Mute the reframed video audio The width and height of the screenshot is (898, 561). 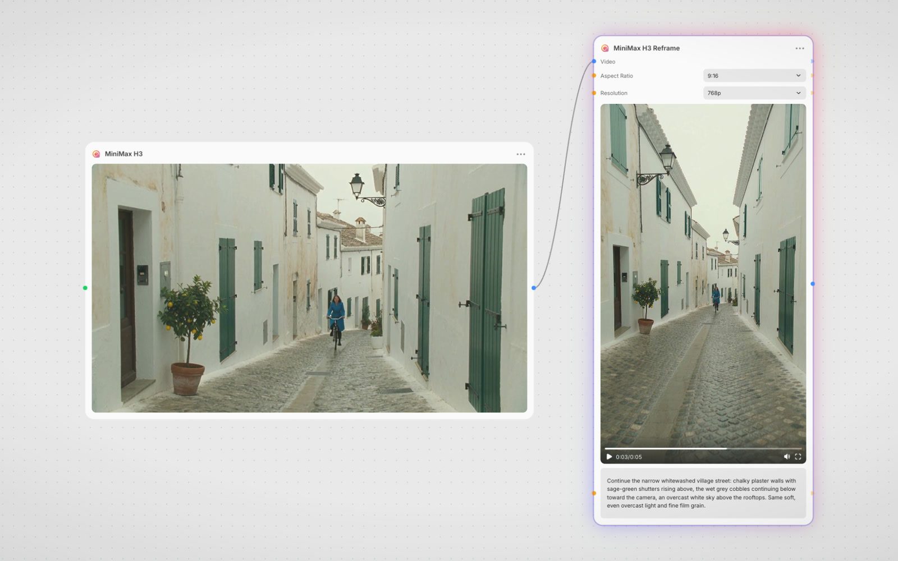787,457
